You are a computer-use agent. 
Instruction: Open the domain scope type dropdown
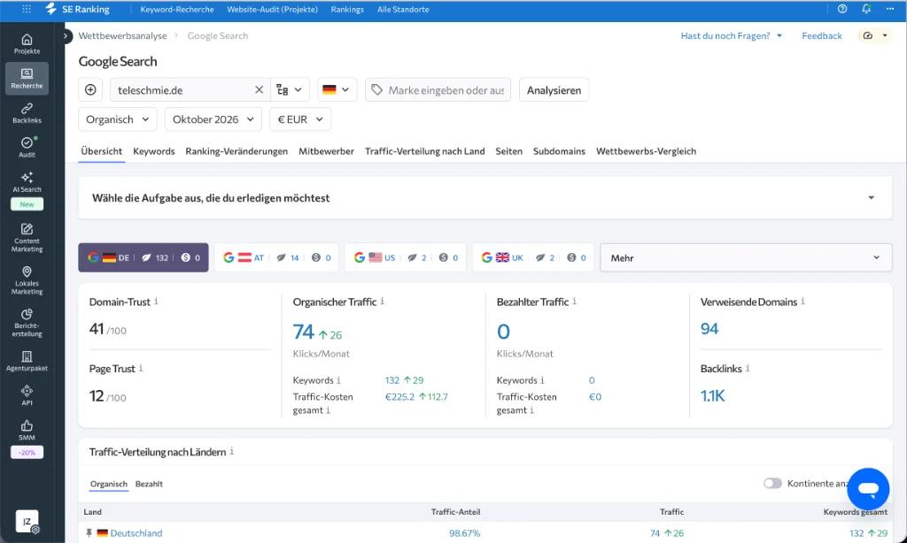(290, 89)
